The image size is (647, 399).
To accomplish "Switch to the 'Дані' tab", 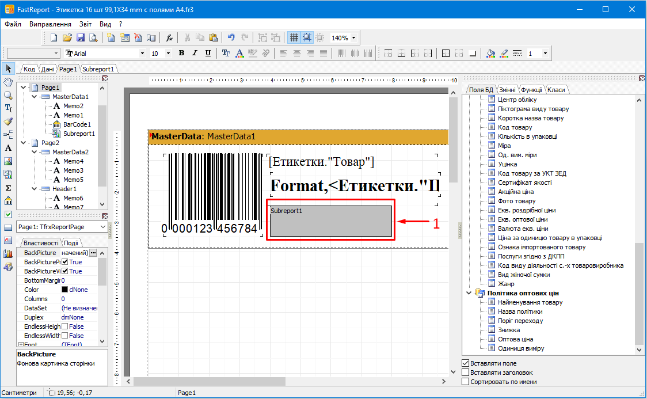I will 47,69.
